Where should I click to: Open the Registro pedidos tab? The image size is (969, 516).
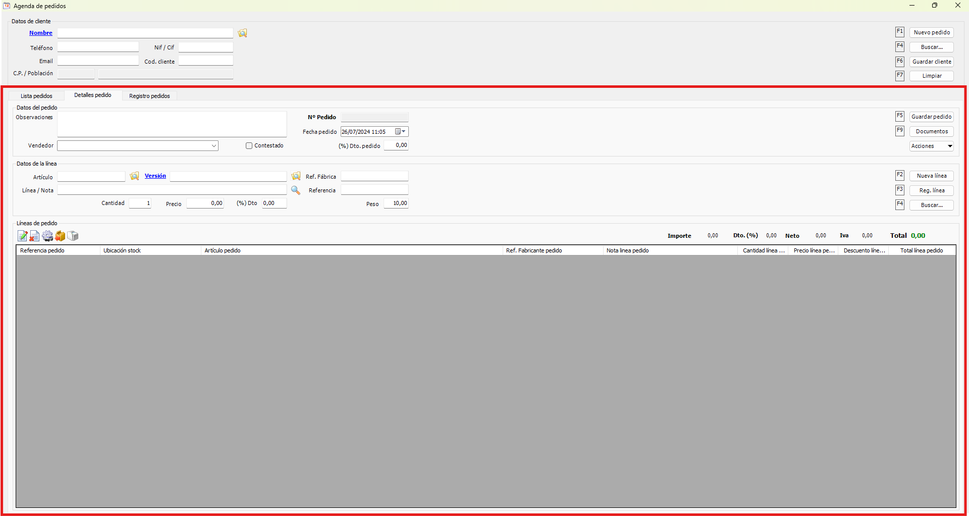point(149,96)
